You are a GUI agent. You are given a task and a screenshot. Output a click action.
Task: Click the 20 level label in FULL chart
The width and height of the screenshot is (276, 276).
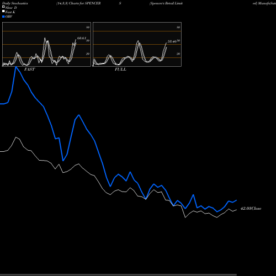tap(178, 54)
